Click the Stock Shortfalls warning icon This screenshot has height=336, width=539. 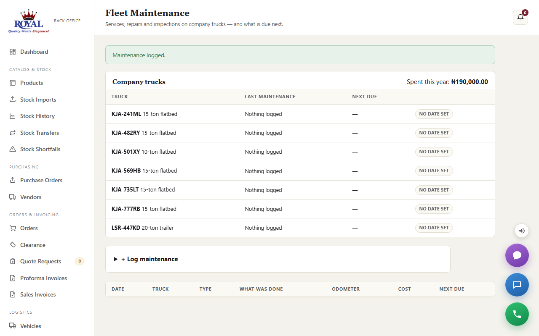point(13,149)
